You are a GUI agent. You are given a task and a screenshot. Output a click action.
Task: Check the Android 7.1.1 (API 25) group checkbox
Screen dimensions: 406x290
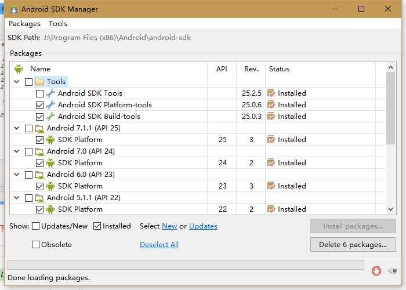pyautogui.click(x=28, y=128)
